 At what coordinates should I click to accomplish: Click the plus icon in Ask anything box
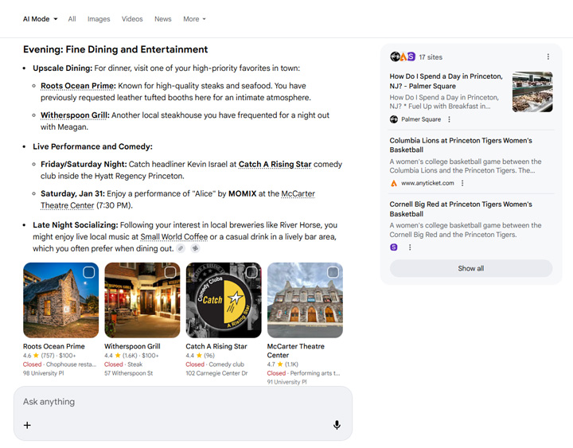27,425
